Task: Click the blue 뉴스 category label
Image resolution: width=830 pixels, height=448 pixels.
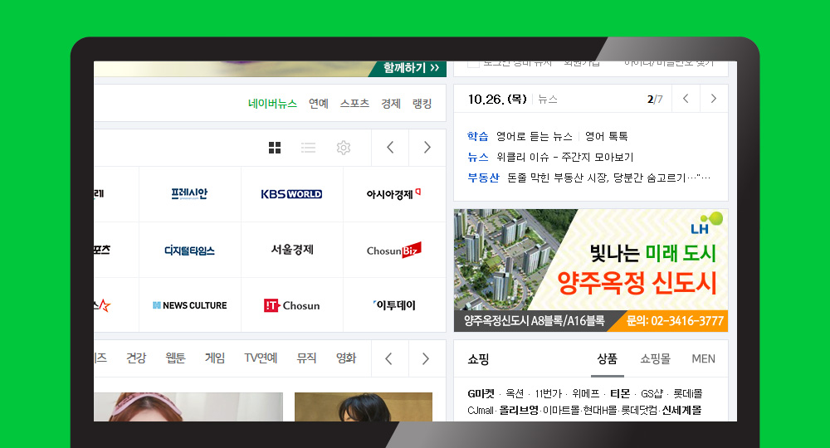Action: tap(477, 157)
